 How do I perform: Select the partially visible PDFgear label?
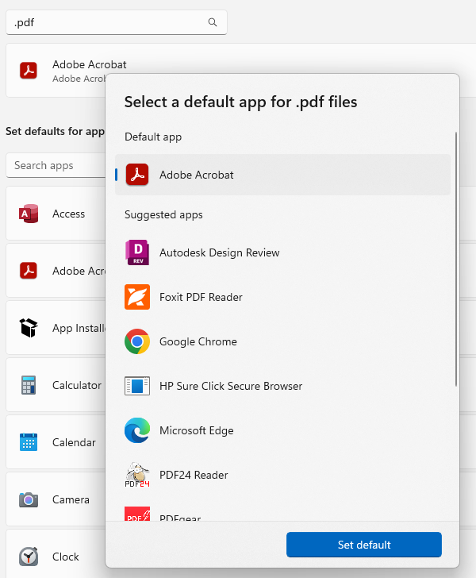coord(180,517)
